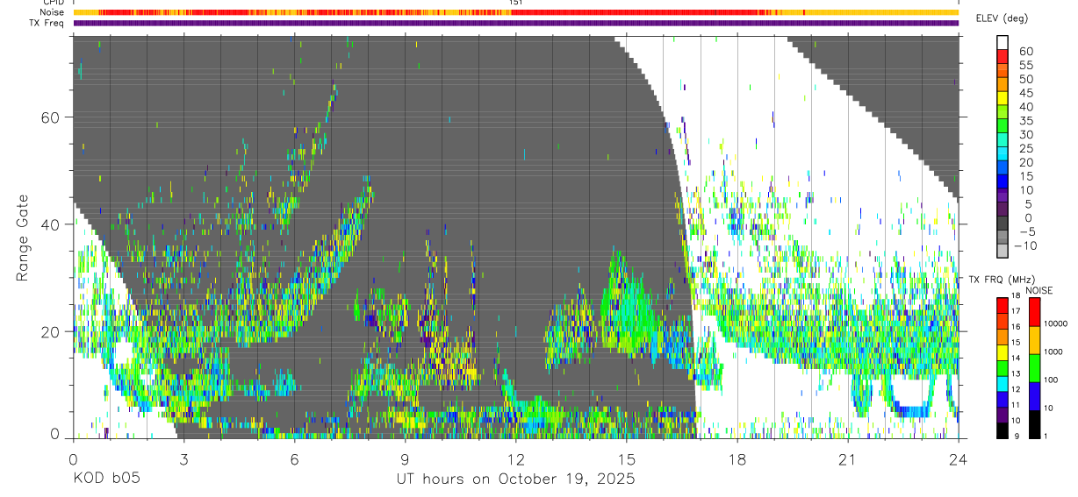
Task: Pick the red top segment of ELEV color bar
Action: point(1003,57)
